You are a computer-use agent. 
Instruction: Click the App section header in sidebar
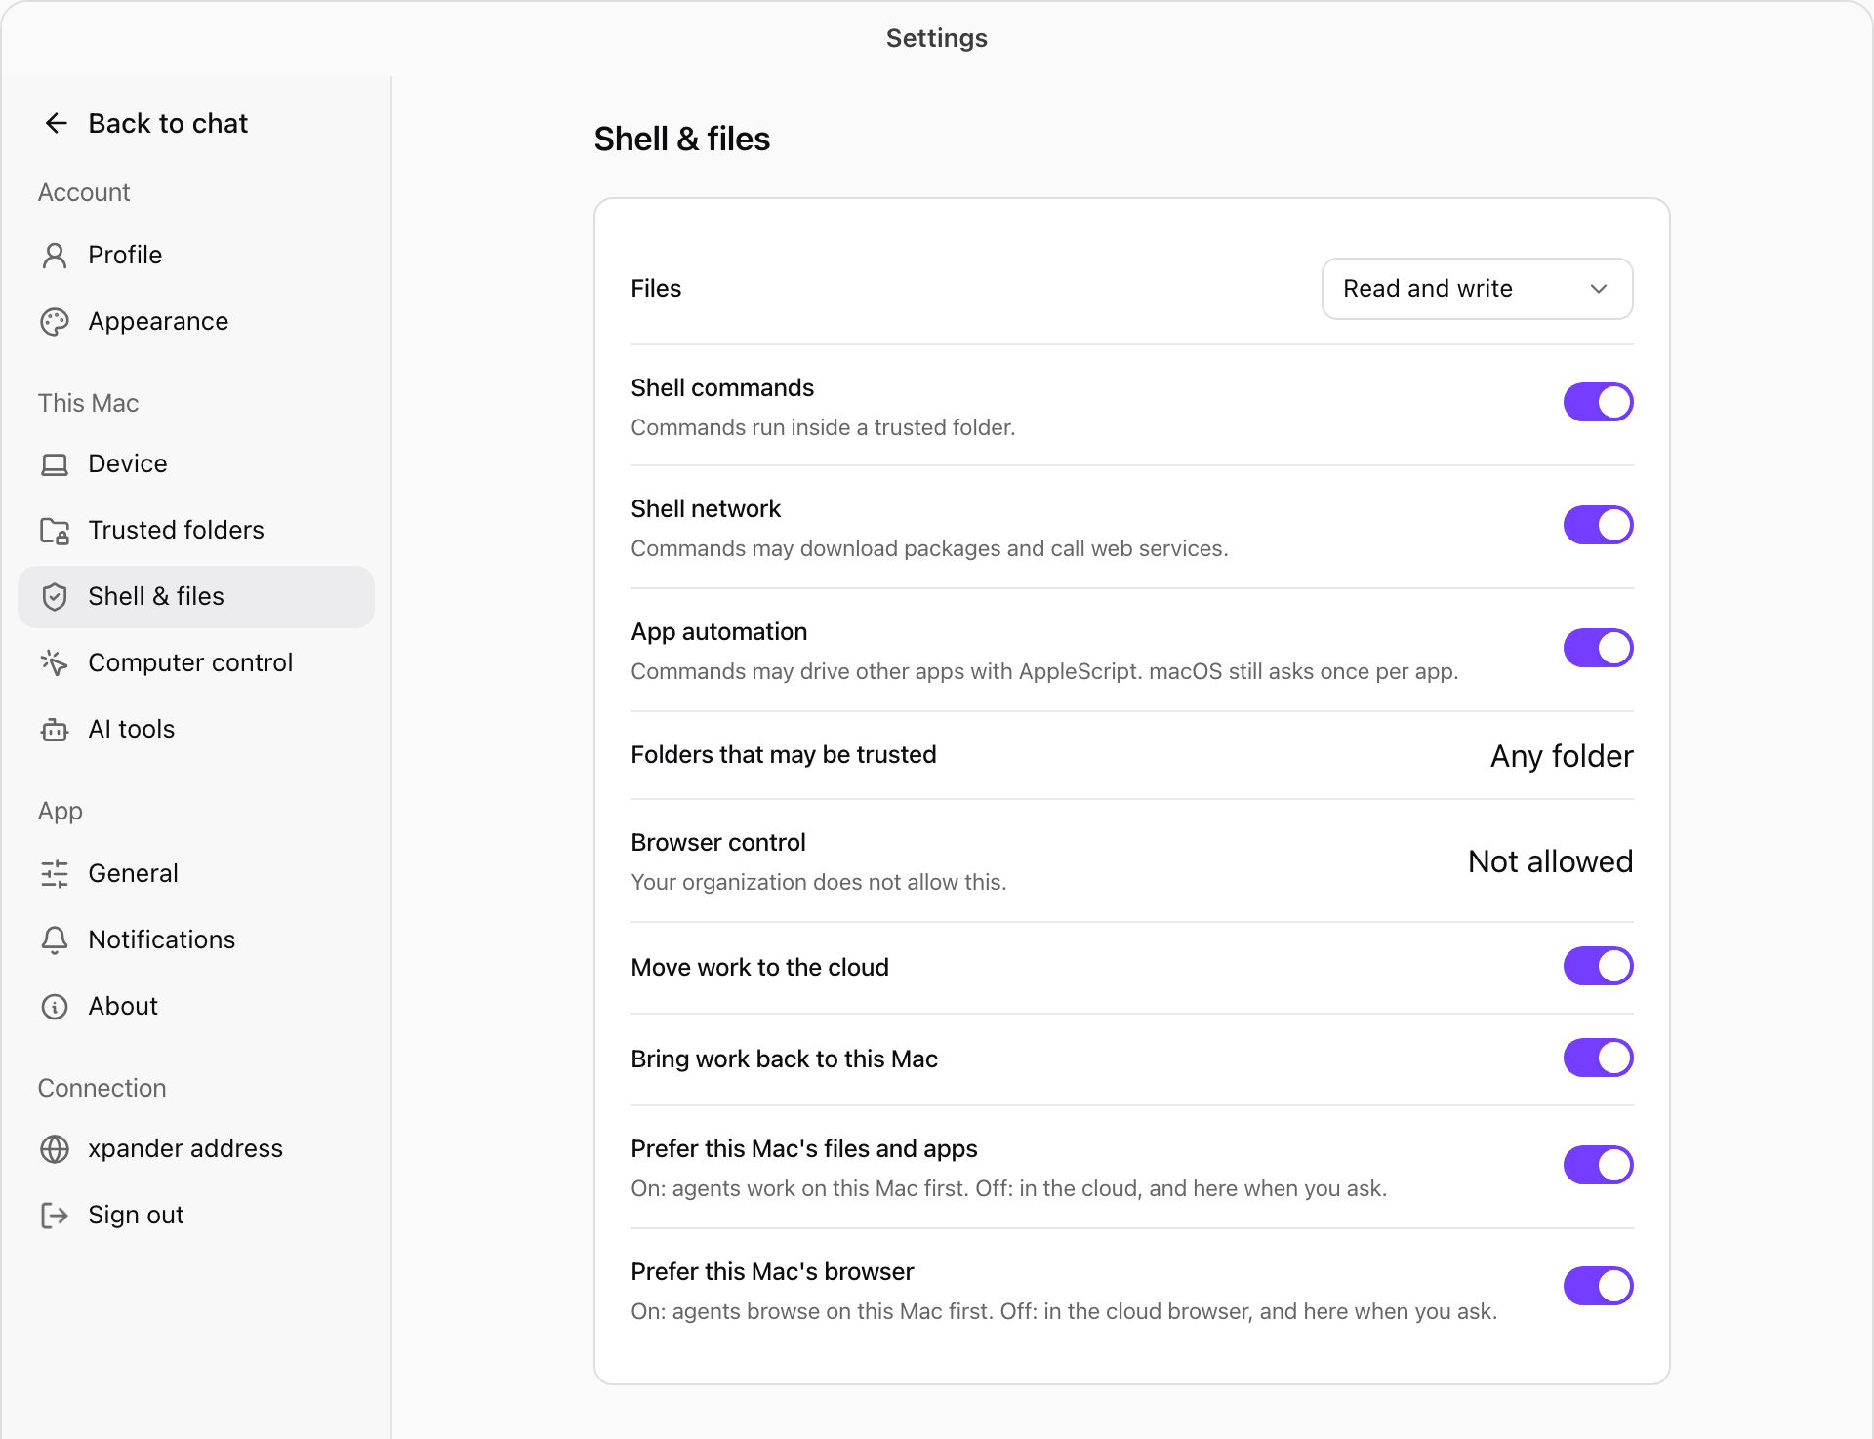click(61, 812)
